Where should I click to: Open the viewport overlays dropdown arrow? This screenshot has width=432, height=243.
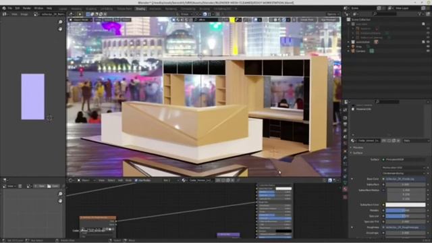pos(260,20)
